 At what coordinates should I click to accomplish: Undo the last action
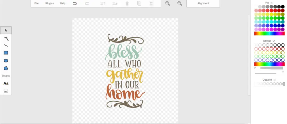click(75, 3)
